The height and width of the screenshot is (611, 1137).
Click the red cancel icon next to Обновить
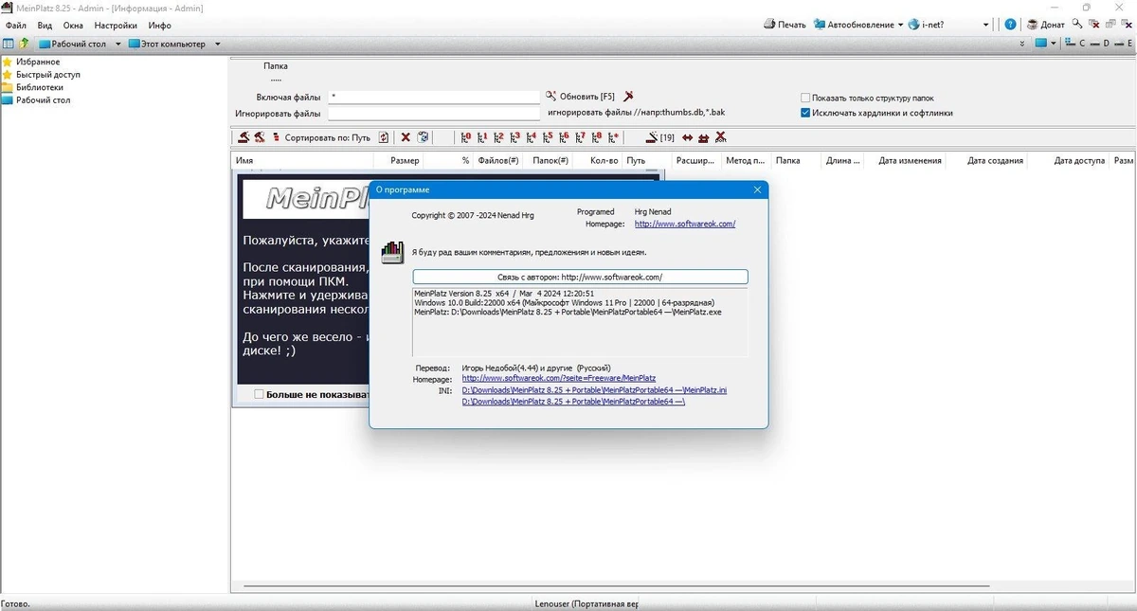click(x=628, y=97)
